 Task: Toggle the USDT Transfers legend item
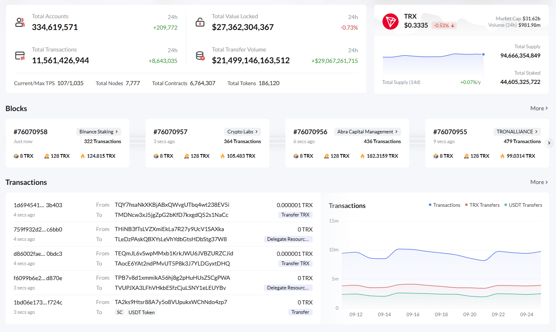tap(523, 205)
